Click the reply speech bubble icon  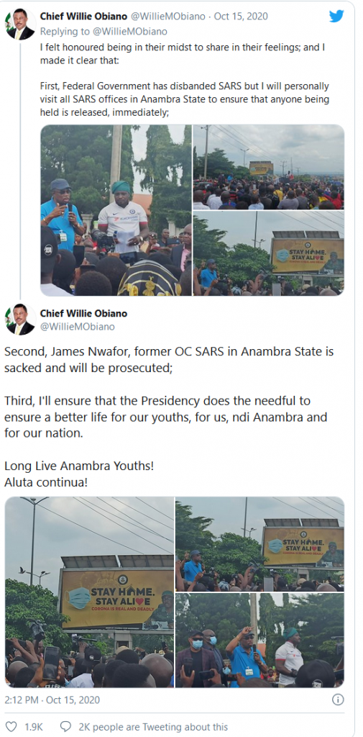click(x=66, y=727)
